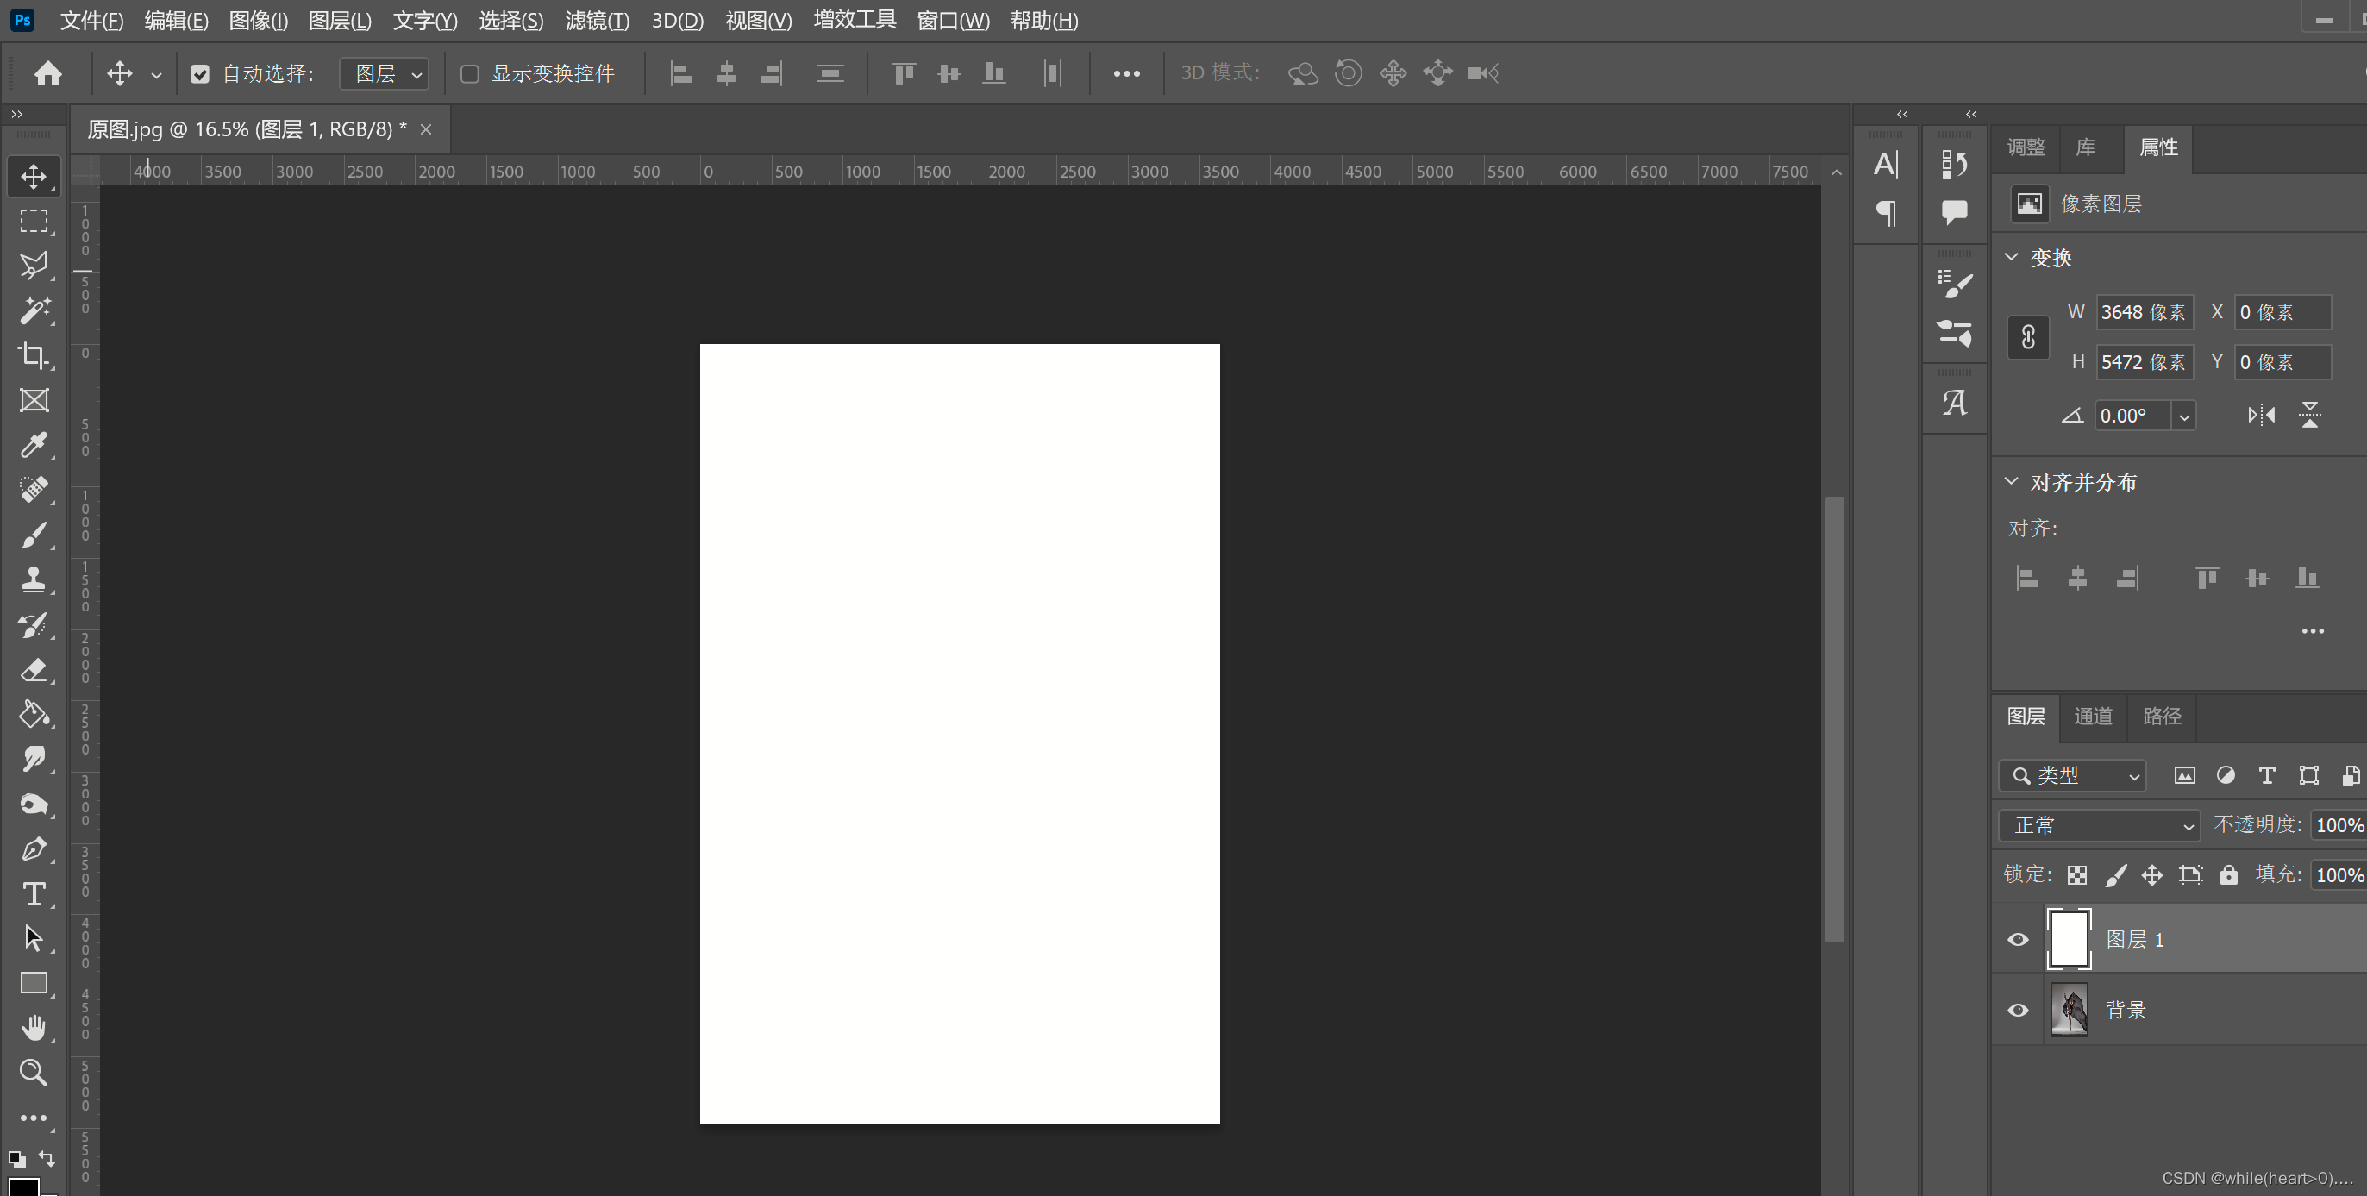Select the Hand tool
Image resolution: width=2367 pixels, height=1196 pixels.
[x=34, y=1028]
